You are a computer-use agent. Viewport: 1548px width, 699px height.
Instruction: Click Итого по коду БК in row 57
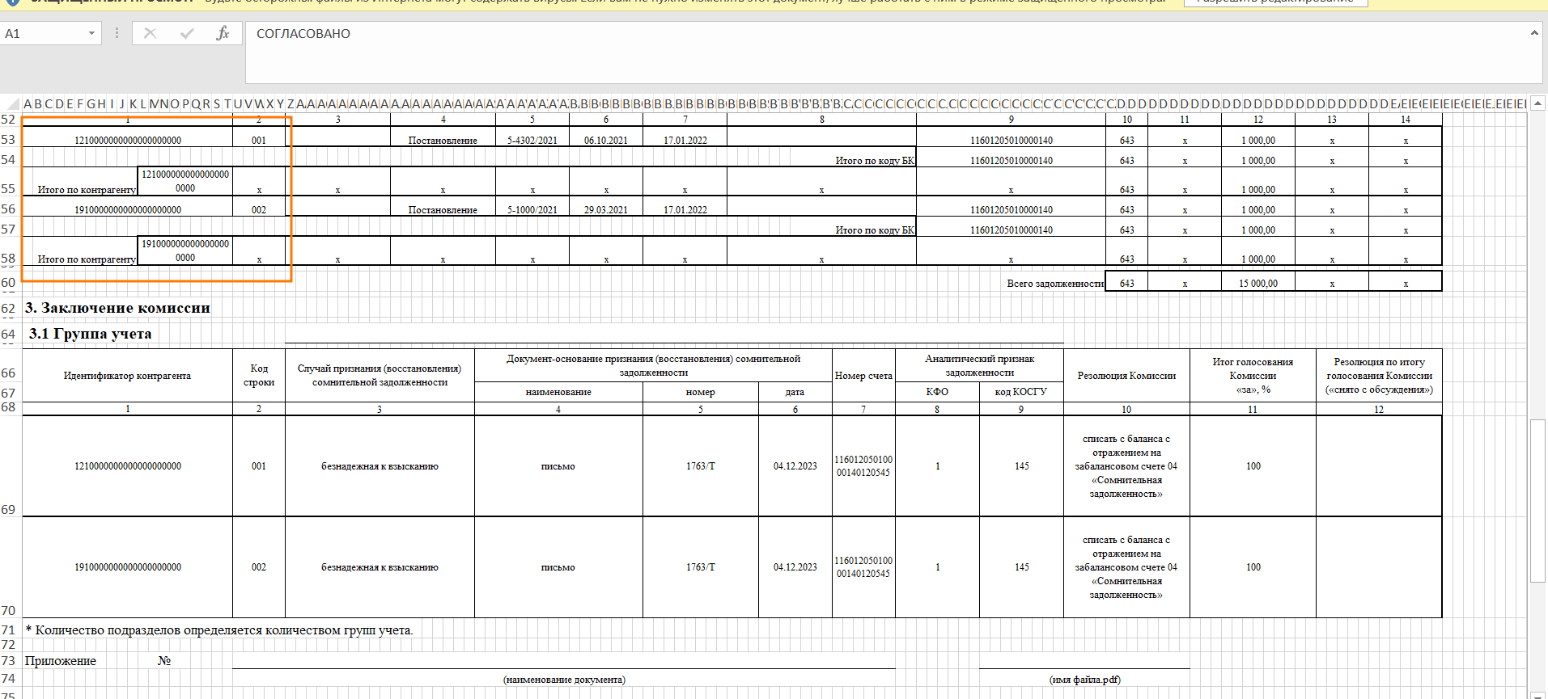pyautogui.click(x=875, y=230)
